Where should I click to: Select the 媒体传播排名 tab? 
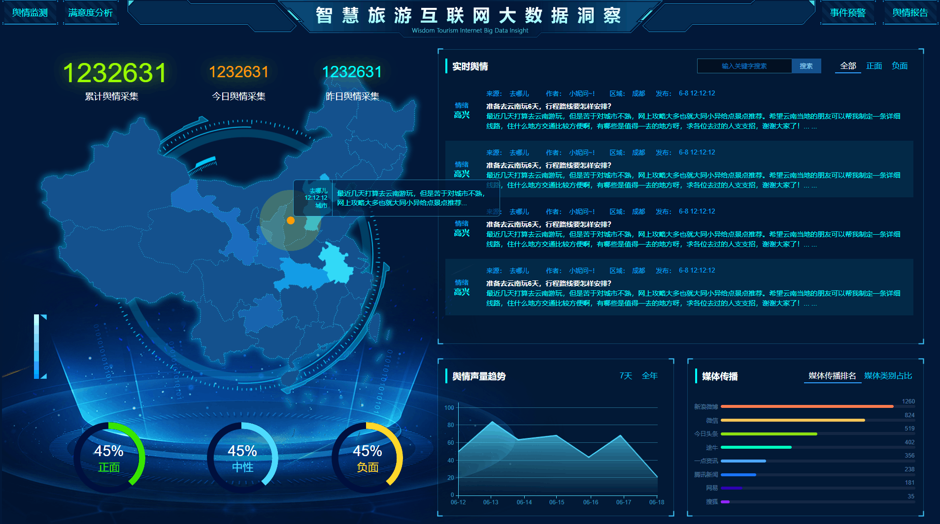(x=832, y=376)
